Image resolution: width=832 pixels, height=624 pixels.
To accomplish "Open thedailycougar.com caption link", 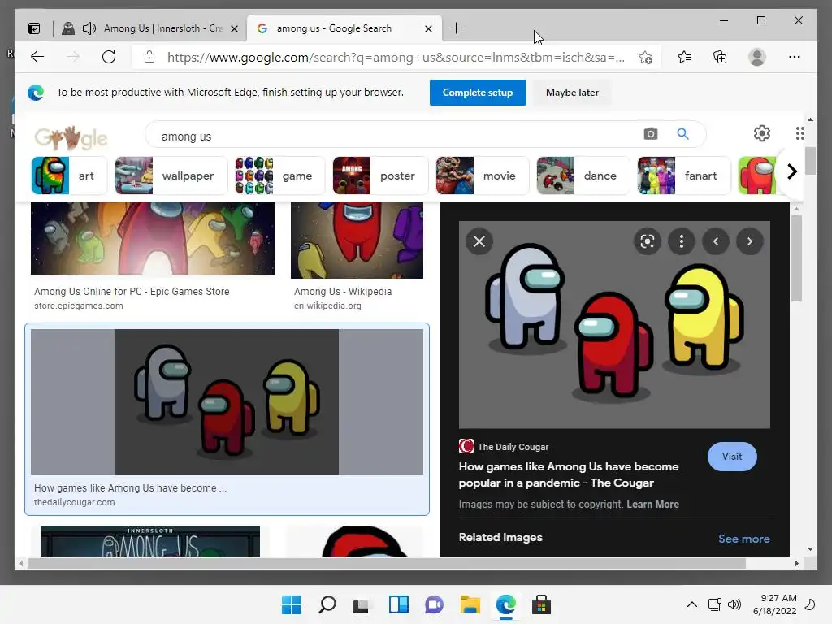I will pyautogui.click(x=74, y=502).
